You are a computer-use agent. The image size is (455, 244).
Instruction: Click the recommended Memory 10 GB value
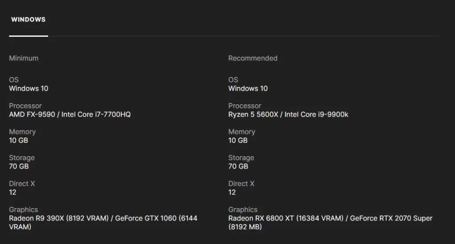pos(238,140)
